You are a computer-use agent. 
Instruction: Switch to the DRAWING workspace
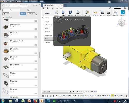(47, 42)
